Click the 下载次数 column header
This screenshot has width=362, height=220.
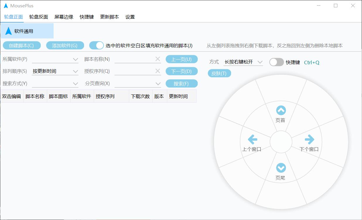(140, 96)
